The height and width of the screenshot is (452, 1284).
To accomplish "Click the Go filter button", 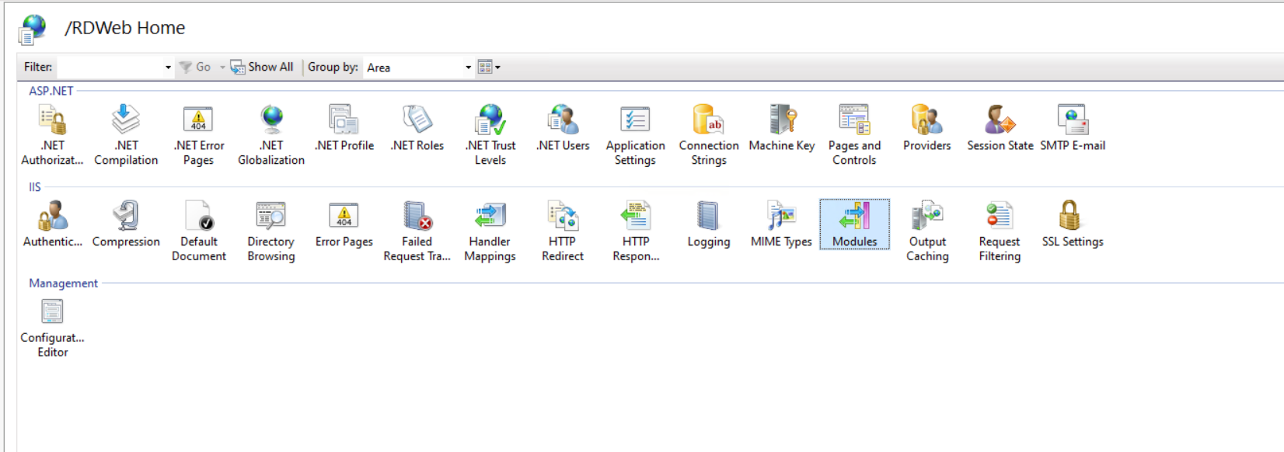I will coord(196,68).
